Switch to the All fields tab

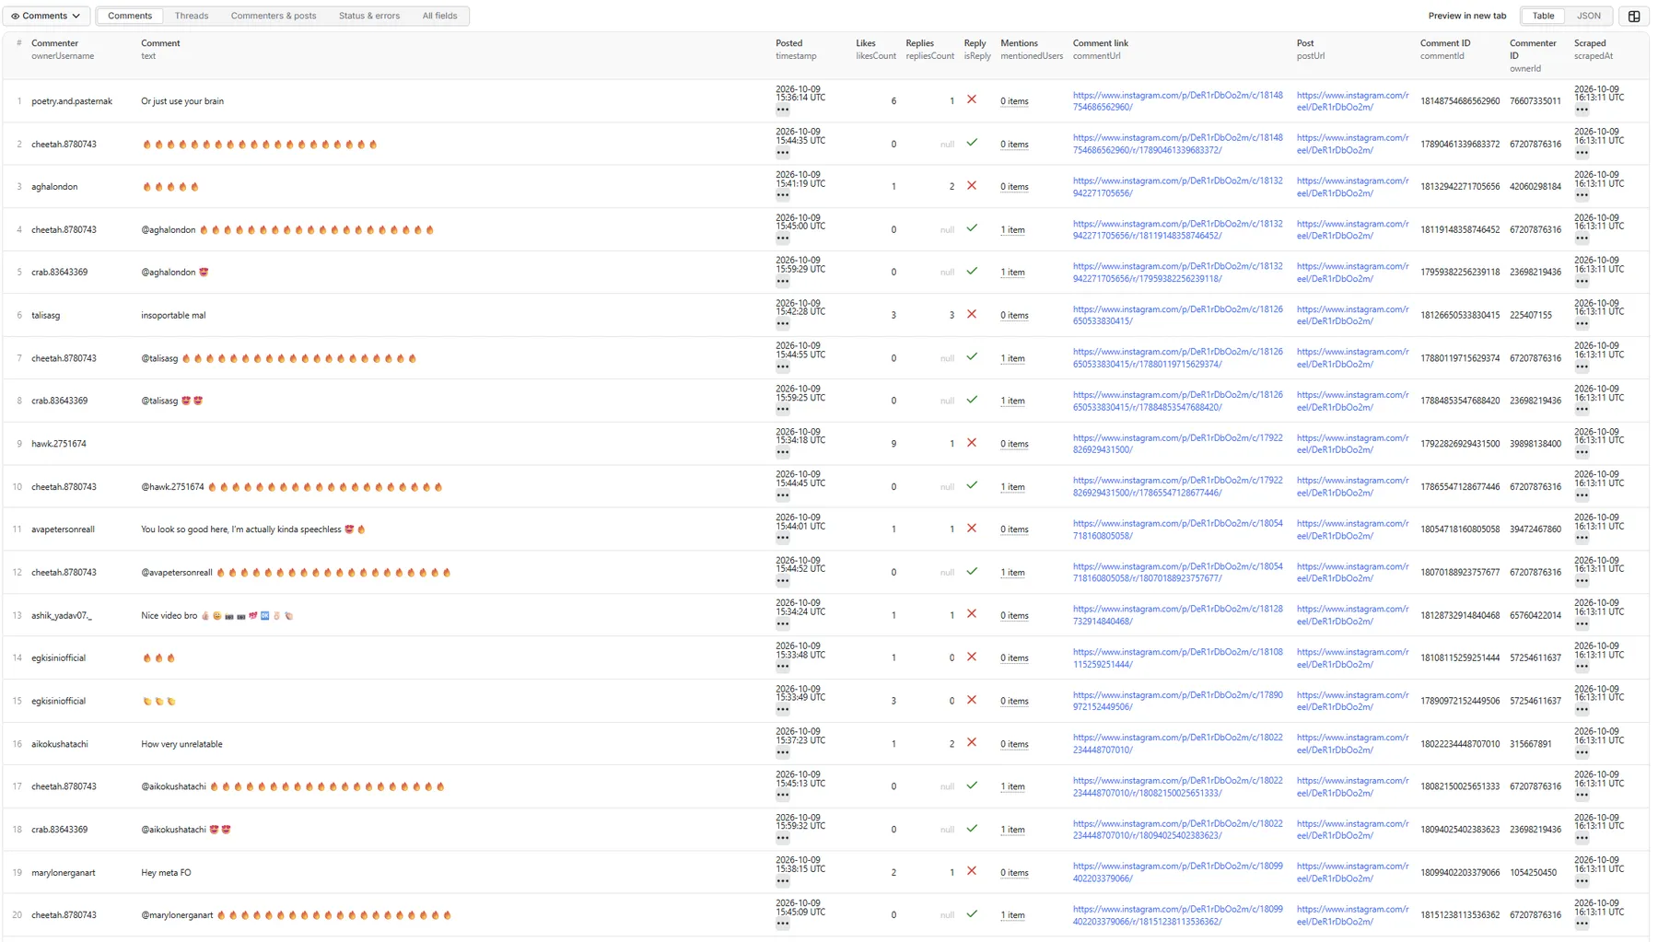tap(439, 16)
